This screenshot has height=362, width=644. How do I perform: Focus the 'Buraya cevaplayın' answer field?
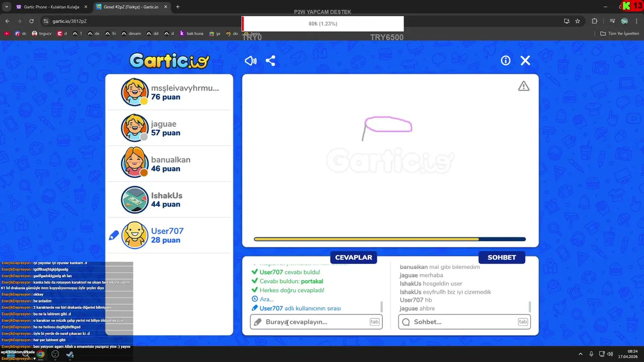click(316, 322)
